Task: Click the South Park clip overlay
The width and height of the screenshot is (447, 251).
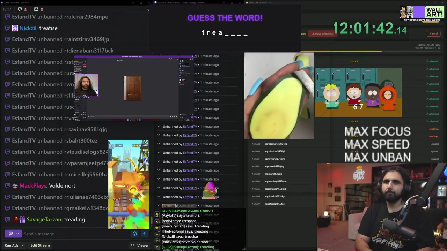Action: coord(358,92)
